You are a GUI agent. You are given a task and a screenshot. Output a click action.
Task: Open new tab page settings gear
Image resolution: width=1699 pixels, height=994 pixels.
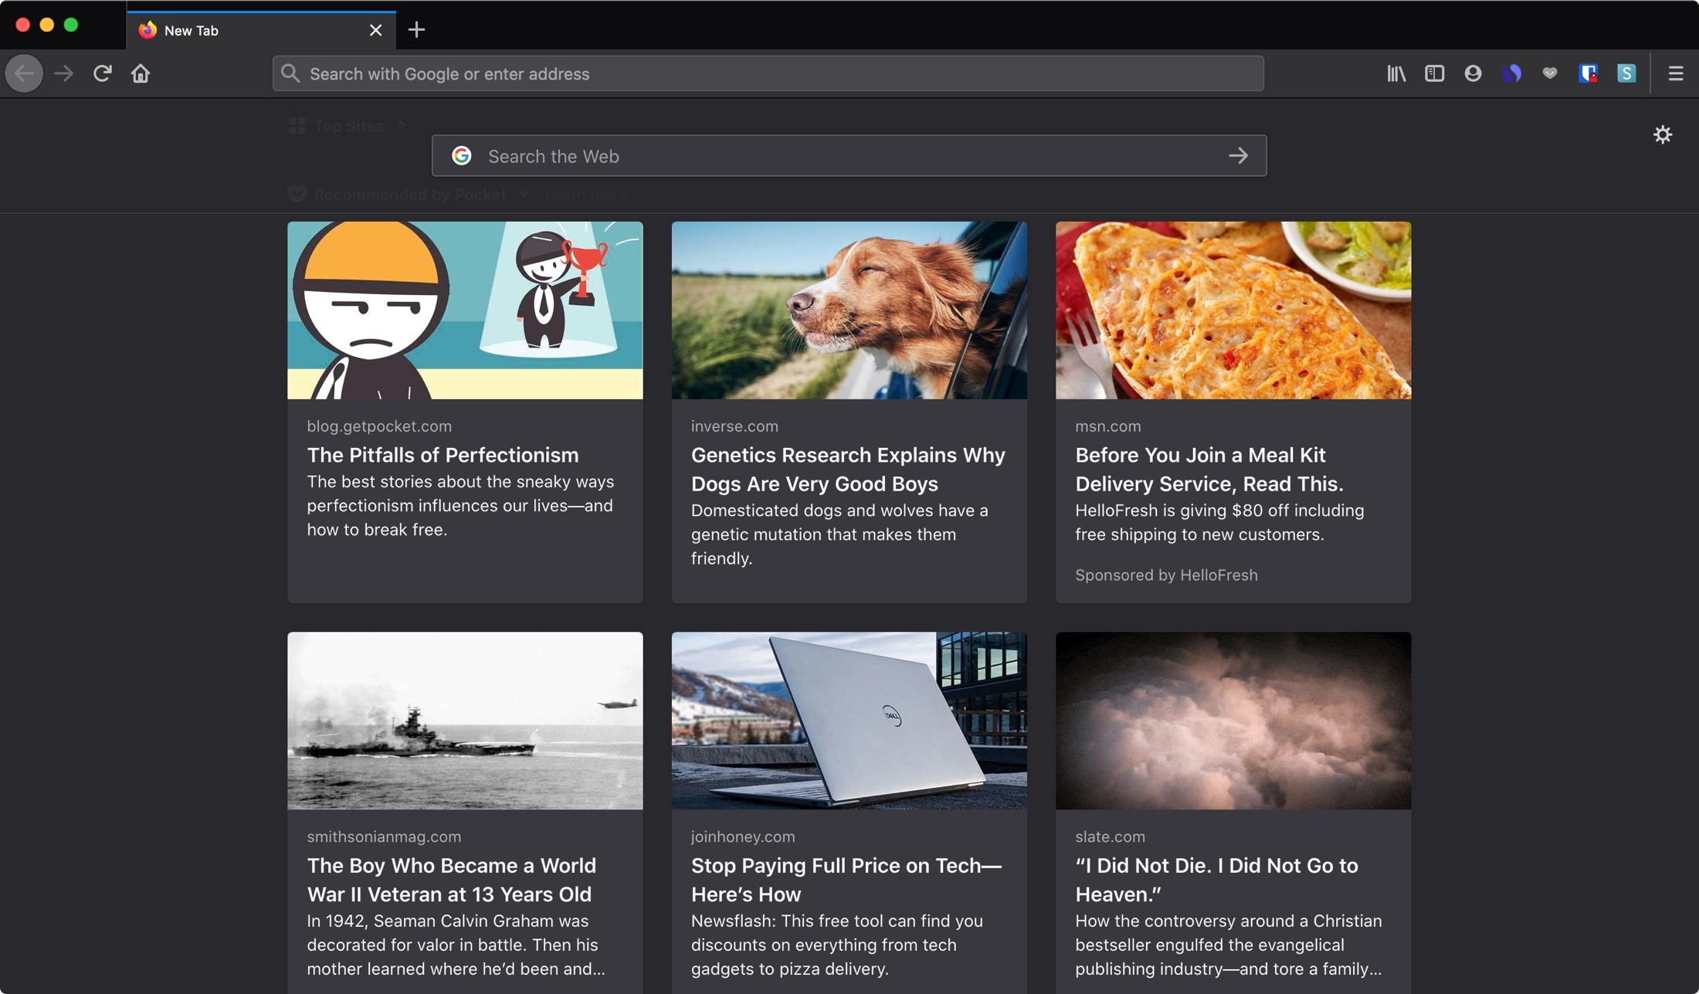point(1663,134)
